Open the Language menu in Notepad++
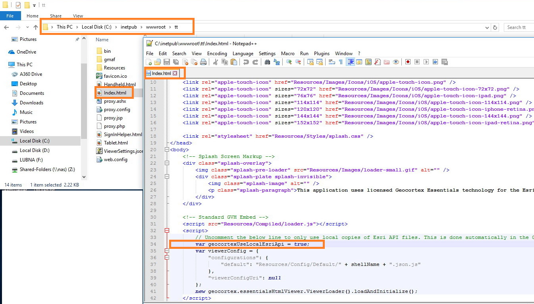Viewport: 534px width, 304px height. [243, 54]
